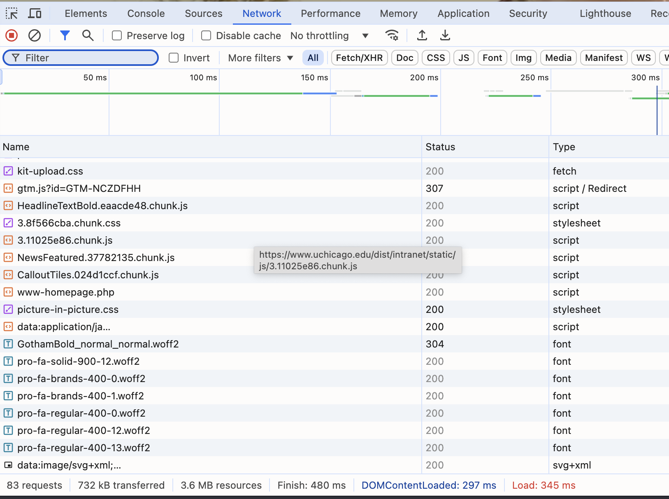The width and height of the screenshot is (669, 499).
Task: Open the network search magnifier
Action: [88, 36]
